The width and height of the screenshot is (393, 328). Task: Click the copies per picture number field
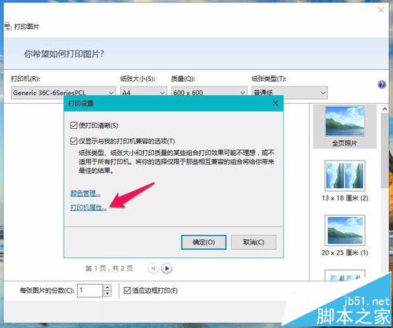point(90,290)
